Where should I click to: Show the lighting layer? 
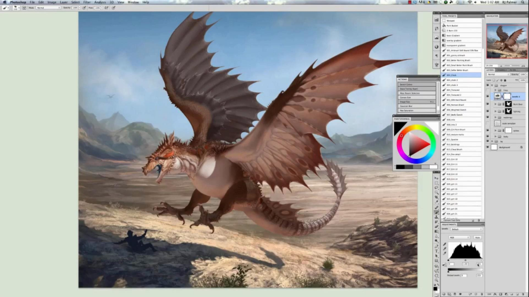488,111
